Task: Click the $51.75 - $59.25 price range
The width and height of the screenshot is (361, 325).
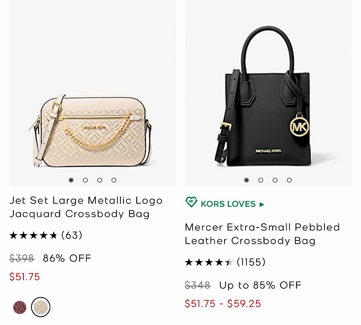Action: pos(223,304)
